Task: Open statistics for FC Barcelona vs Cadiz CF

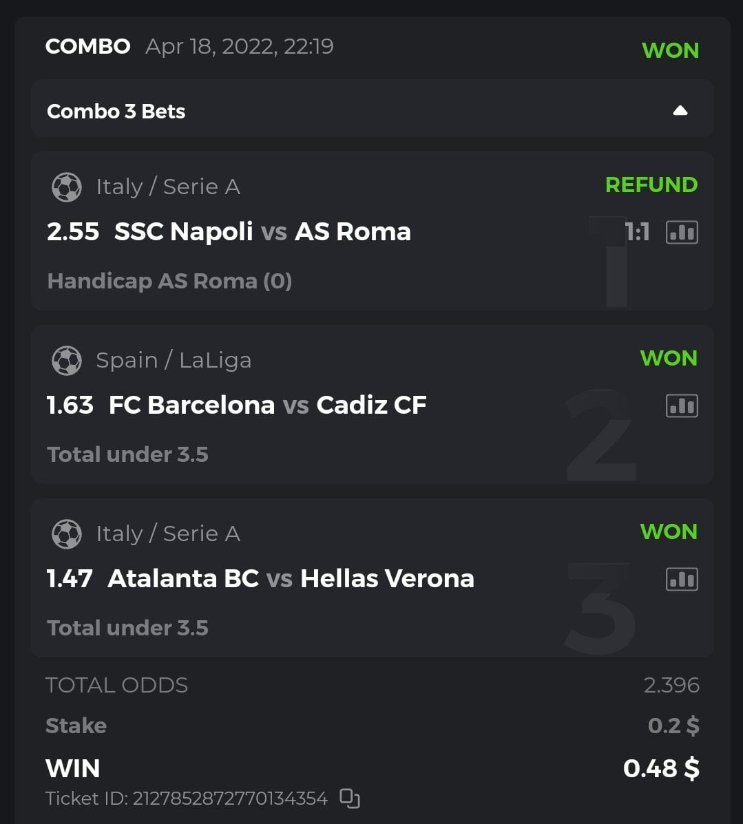Action: point(682,406)
